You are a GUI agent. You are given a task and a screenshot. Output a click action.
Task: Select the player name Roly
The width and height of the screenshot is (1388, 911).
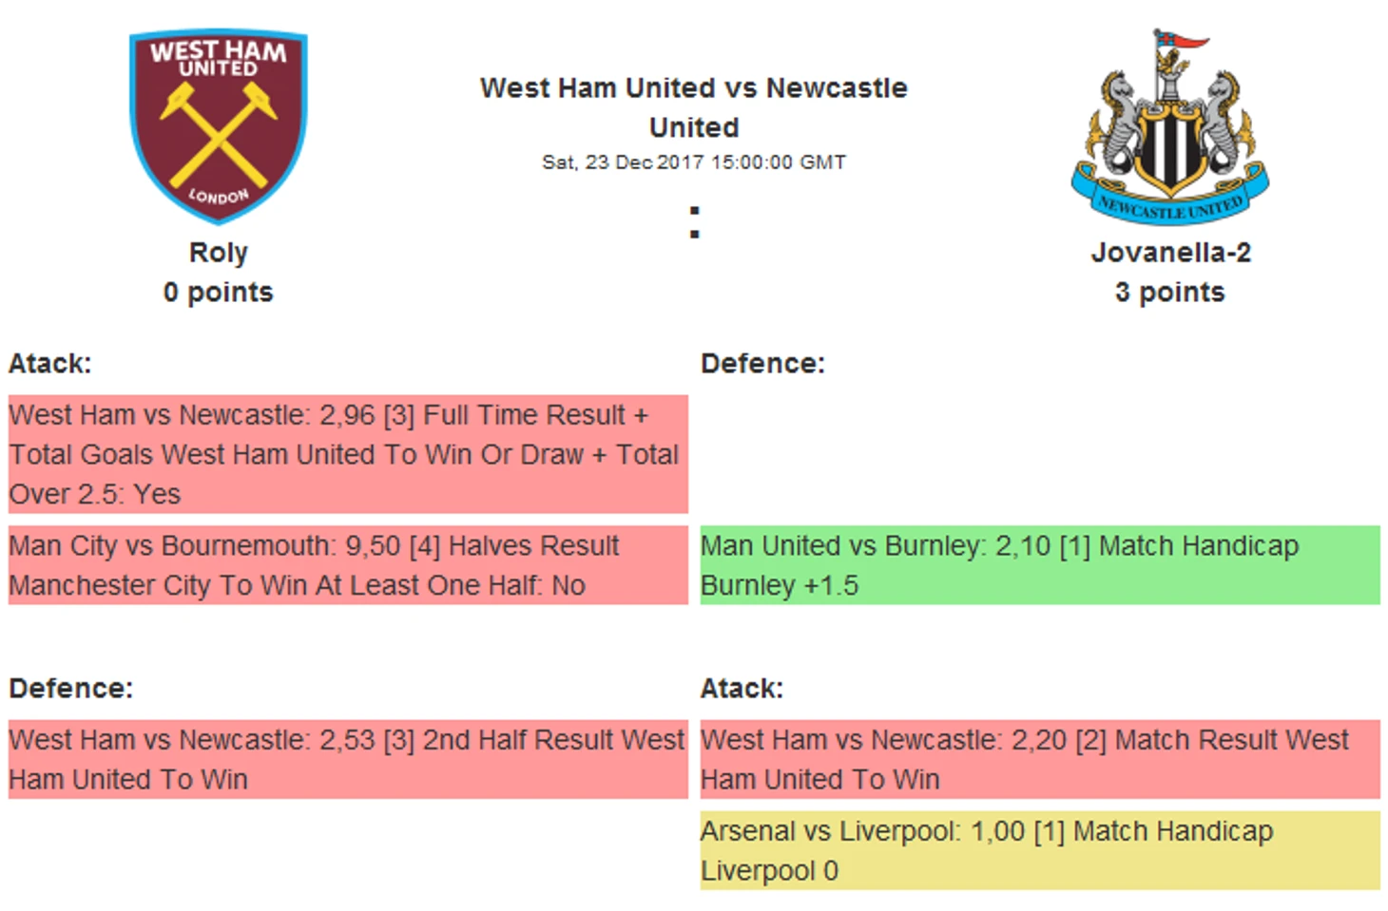[218, 253]
